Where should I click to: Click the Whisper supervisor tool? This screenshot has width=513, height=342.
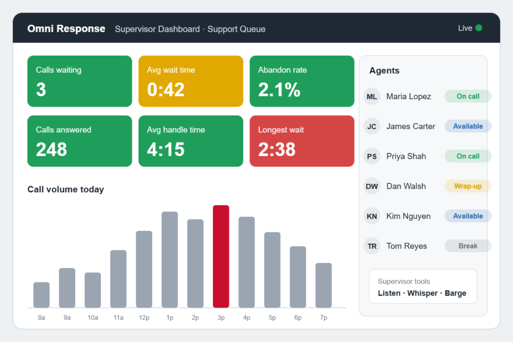click(422, 293)
